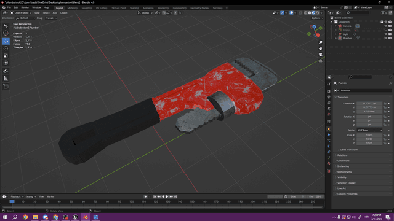Switch to the UV Editing workspace tab
Screen dimensions: 394x221
102,8
